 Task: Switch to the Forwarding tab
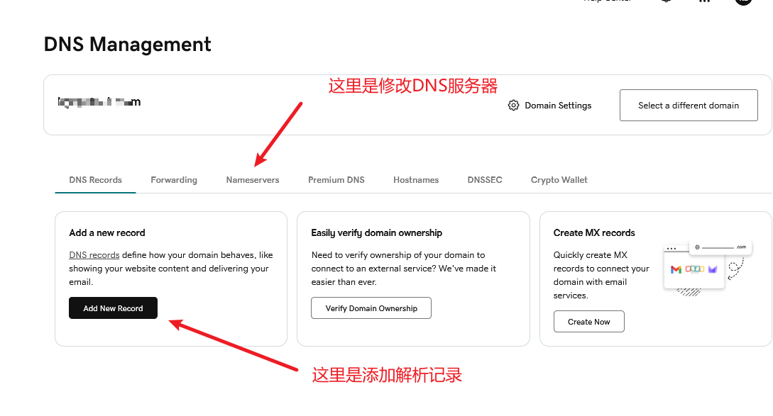click(x=174, y=180)
